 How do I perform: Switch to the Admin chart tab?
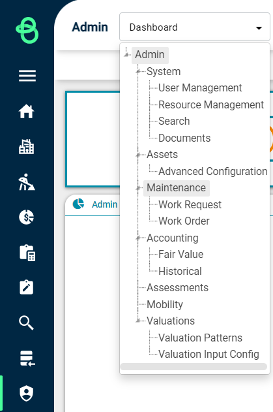[104, 204]
